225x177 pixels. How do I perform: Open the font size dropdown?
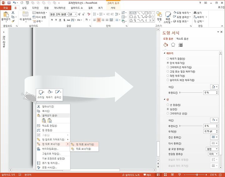pos(76,14)
